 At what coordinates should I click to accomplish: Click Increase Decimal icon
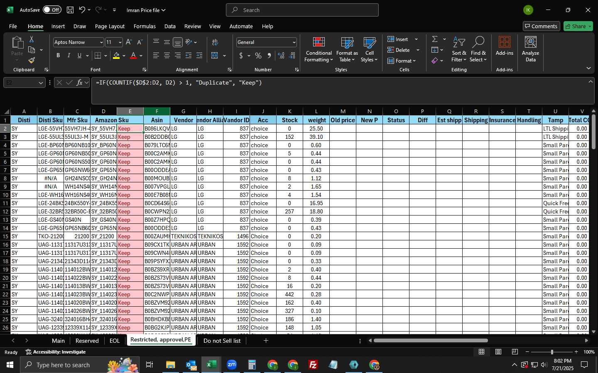click(281, 56)
